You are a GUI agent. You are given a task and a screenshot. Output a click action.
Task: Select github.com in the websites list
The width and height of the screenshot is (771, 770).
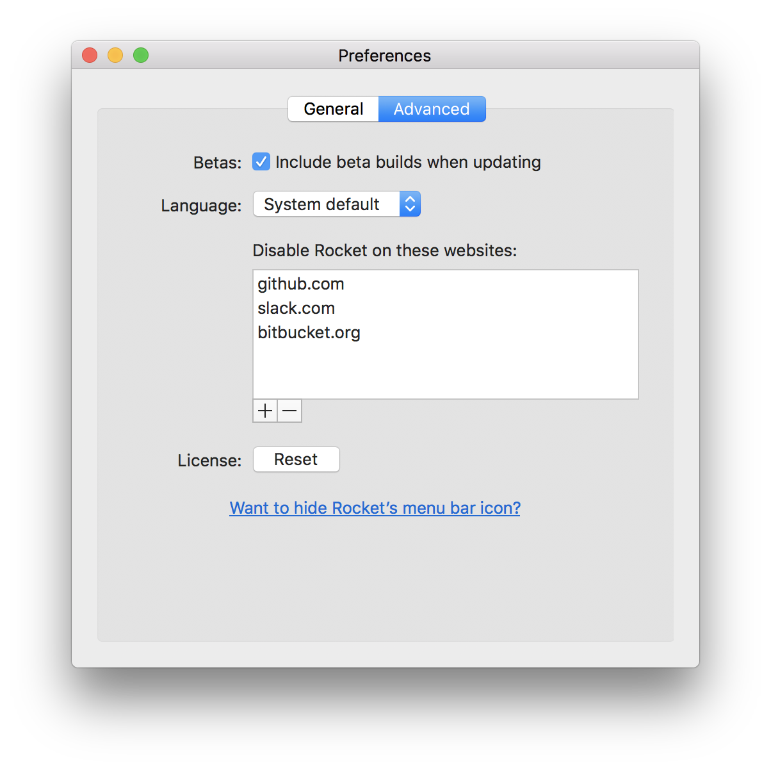click(300, 284)
